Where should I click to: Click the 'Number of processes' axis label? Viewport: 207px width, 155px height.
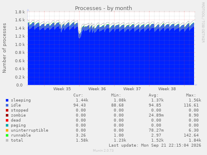point(4,48)
